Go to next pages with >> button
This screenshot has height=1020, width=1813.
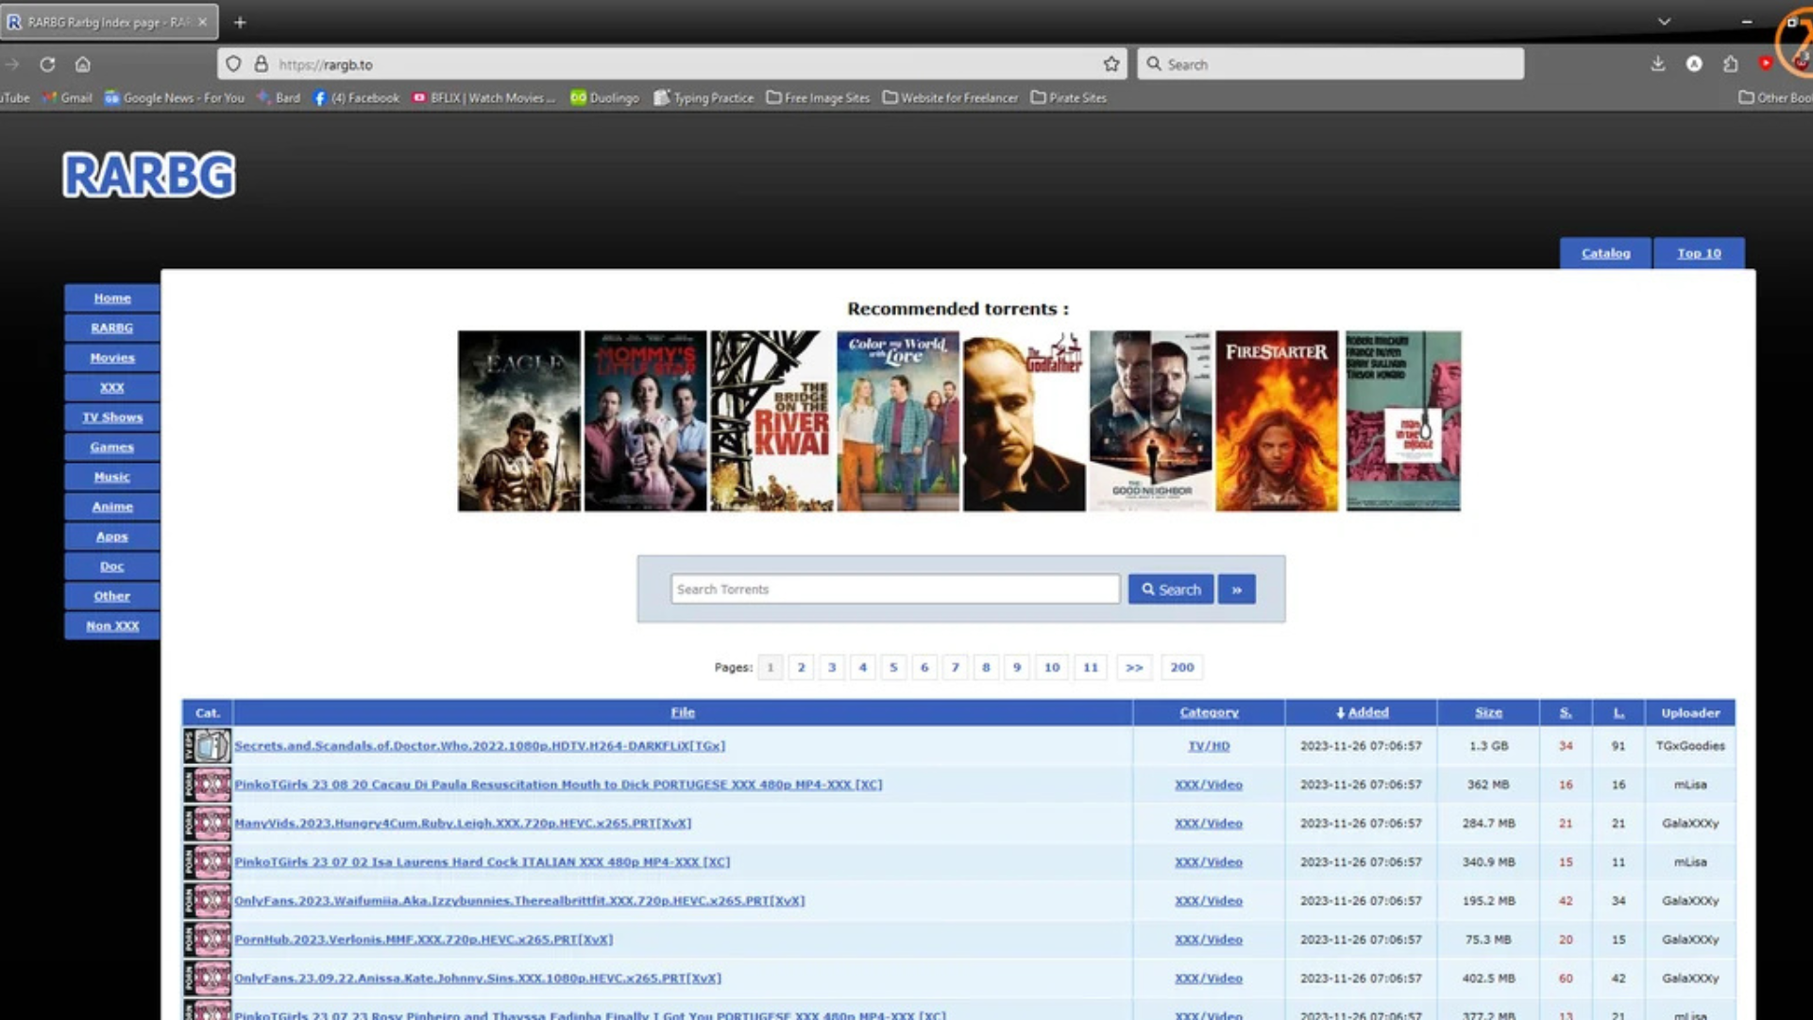pos(1134,668)
